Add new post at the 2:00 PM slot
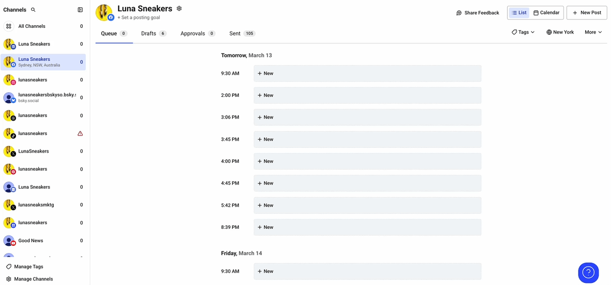 tap(367, 95)
